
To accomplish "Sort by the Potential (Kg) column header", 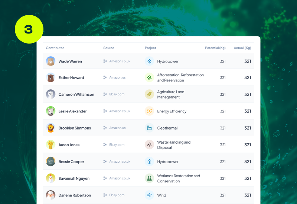I will point(215,48).
